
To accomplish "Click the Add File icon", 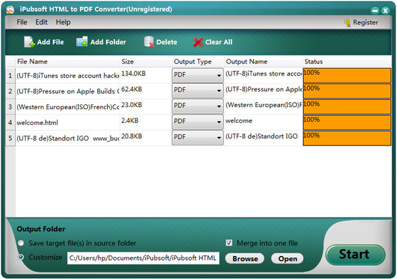I will pyautogui.click(x=29, y=42).
